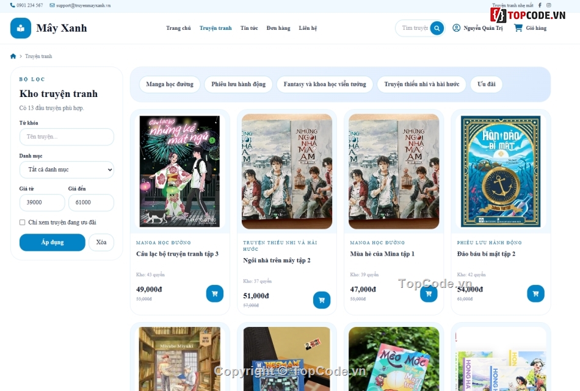This screenshot has height=391, width=580.
Task: Open the 'Tất cả danh mục' dropdown
Action: 67,170
